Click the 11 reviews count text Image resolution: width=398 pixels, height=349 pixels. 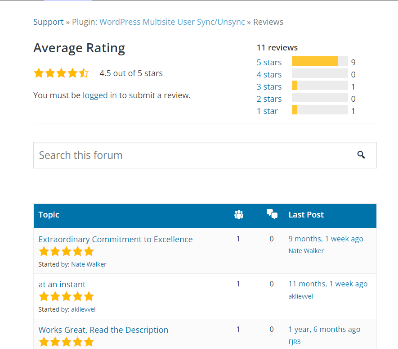277,48
